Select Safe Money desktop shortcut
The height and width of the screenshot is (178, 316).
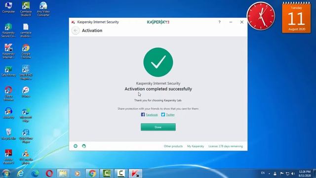tap(8, 71)
